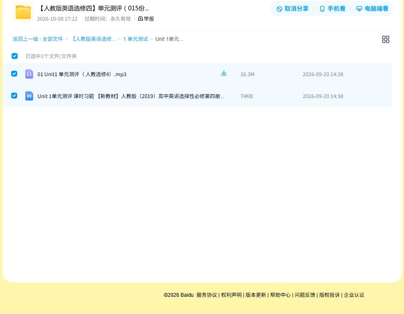
Task: Click the document row date 2026-09-20 14:38
Action: (x=323, y=96)
